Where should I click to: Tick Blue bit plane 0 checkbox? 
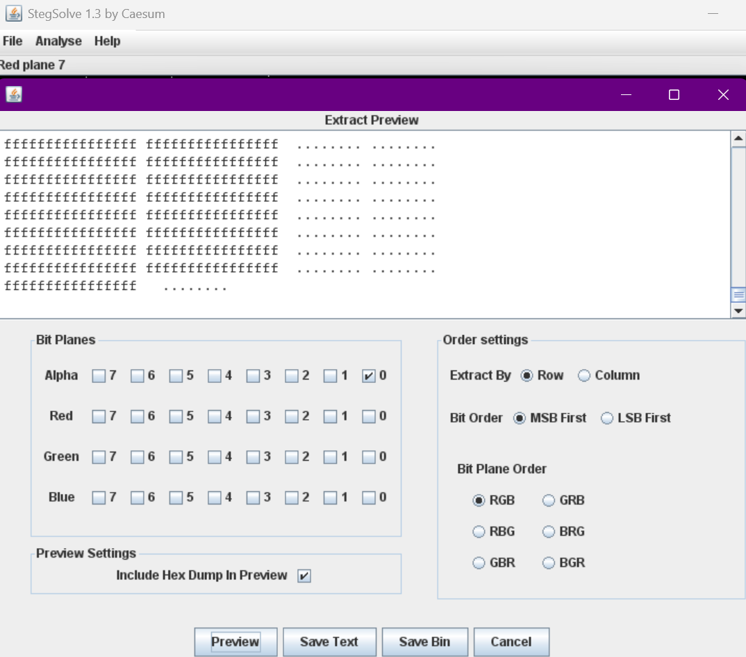(369, 497)
